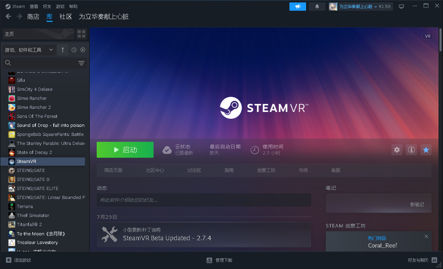This screenshot has width=443, height=269.
Task: Open the 商店页面 link
Action: pos(113,170)
